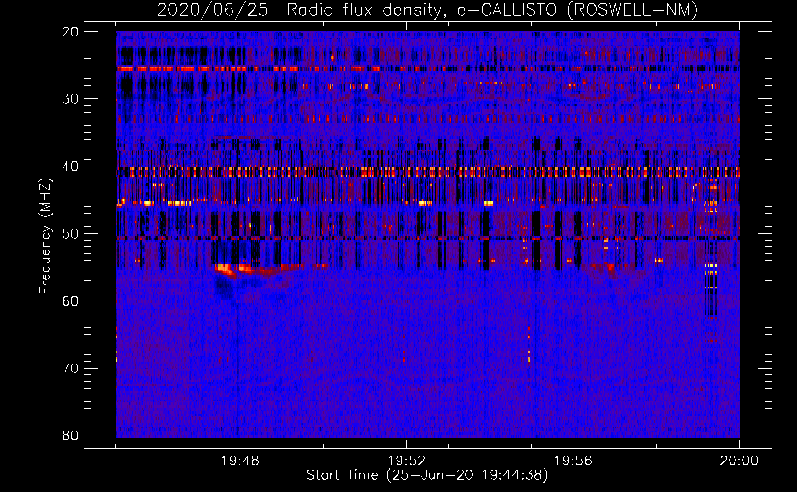Screen dimensions: 797x492
Task: Click the 30 MHz frequency tick label
Action: (70, 99)
